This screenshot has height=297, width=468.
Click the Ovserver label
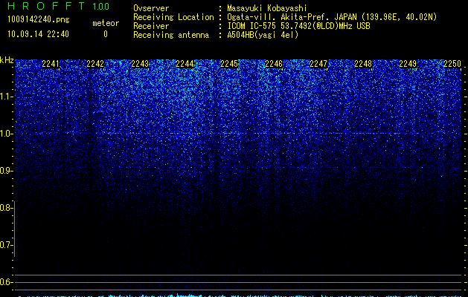tap(151, 8)
